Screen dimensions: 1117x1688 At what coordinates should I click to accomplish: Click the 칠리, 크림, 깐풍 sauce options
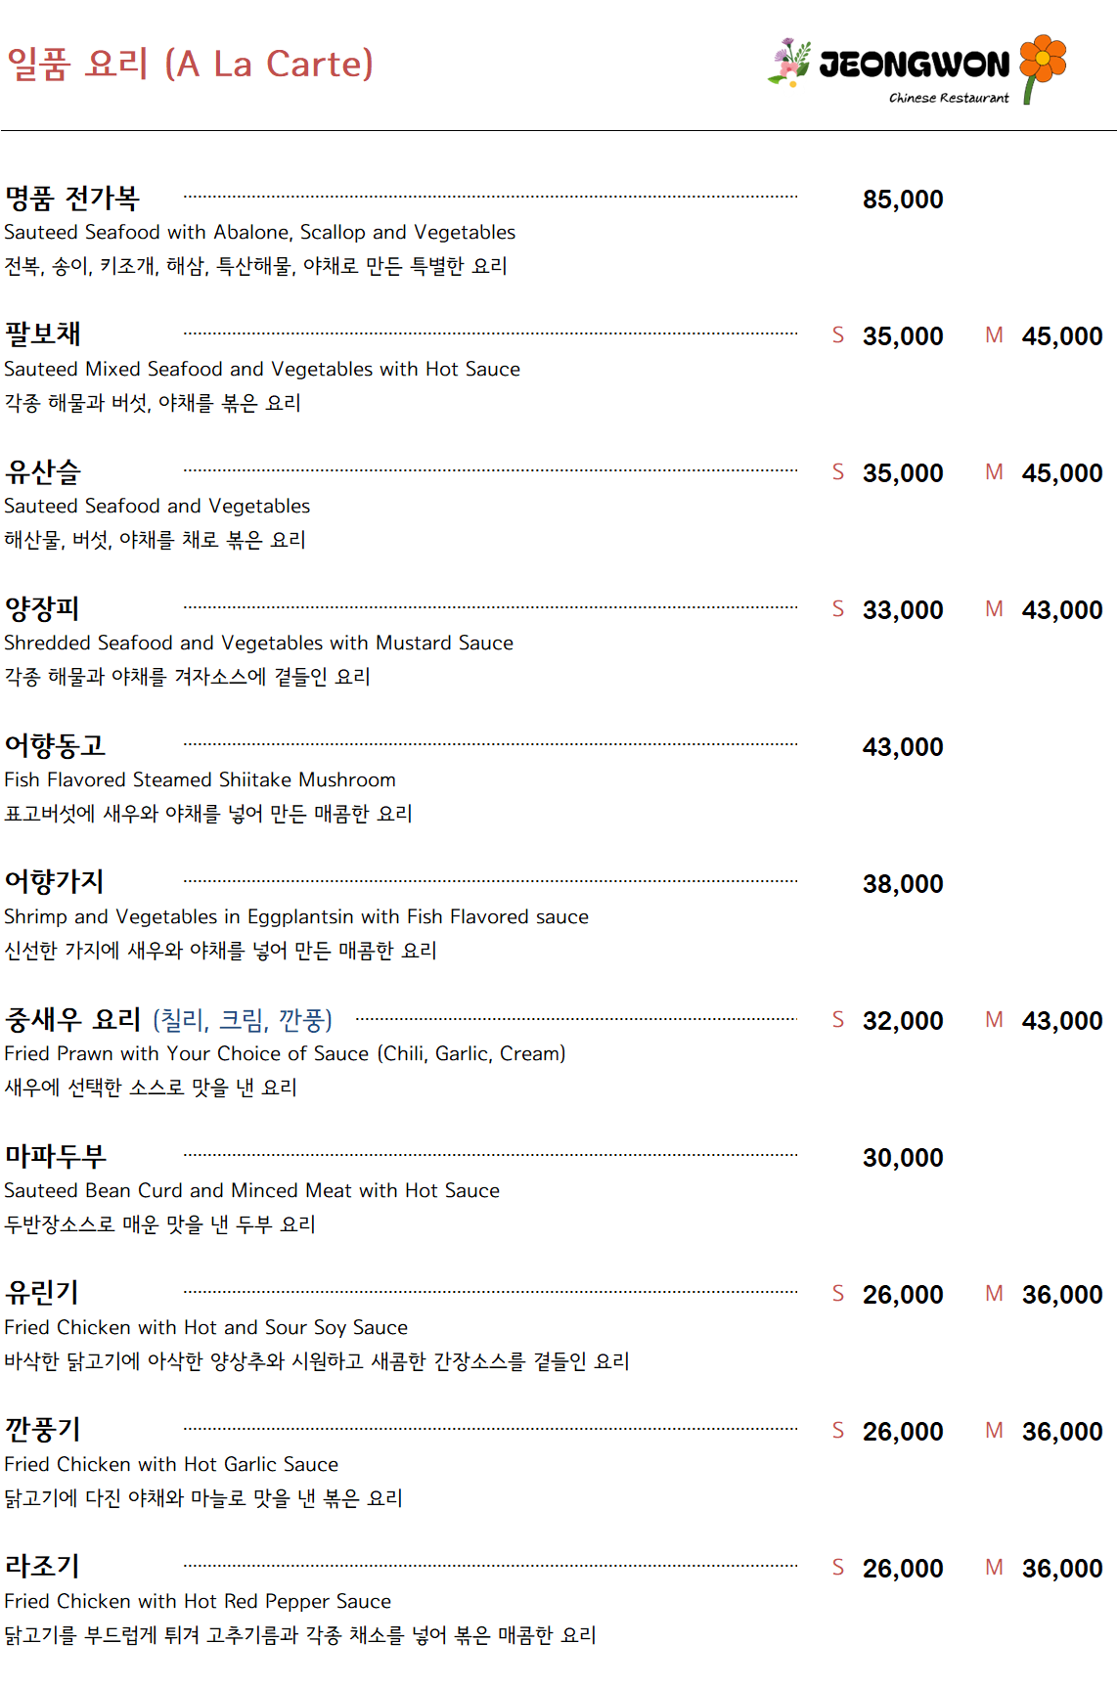pos(243,1021)
